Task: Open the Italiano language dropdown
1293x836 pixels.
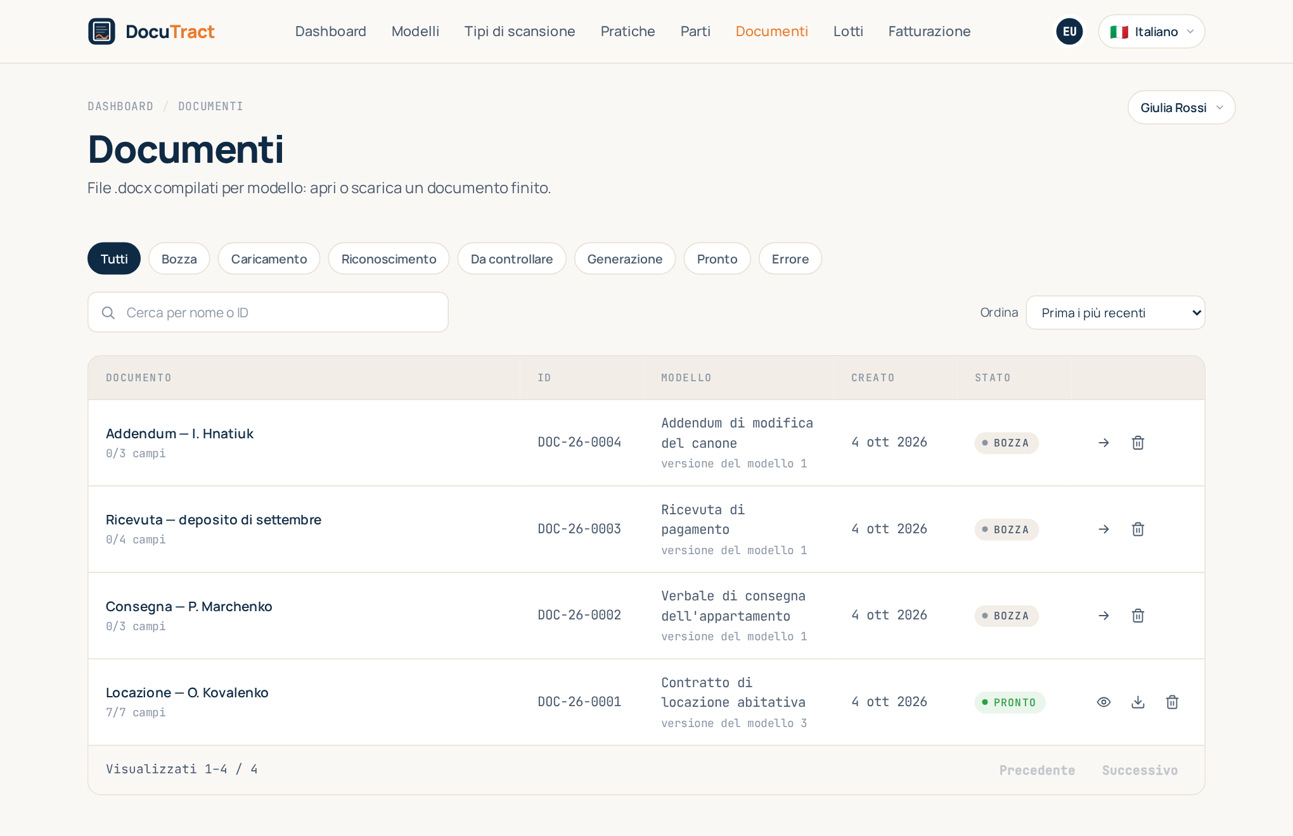Action: pos(1152,32)
